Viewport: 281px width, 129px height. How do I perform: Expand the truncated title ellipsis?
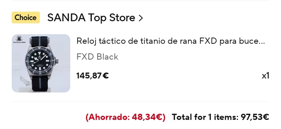coord(261,41)
